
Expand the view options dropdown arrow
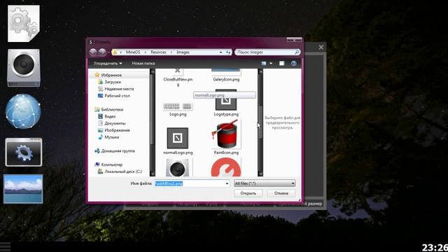coord(271,64)
